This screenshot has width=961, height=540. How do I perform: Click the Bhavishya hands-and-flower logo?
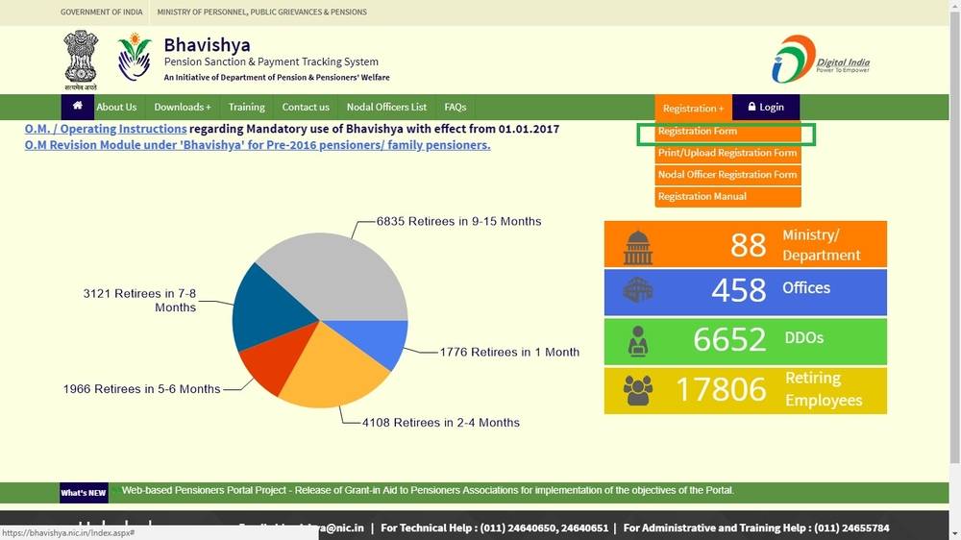135,58
